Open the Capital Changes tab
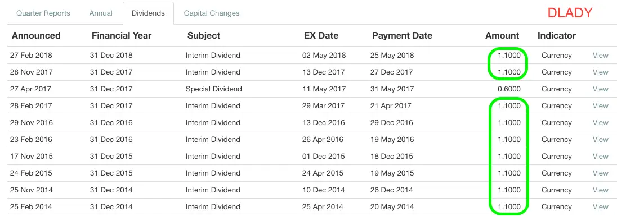This screenshot has width=617, height=216. (212, 13)
